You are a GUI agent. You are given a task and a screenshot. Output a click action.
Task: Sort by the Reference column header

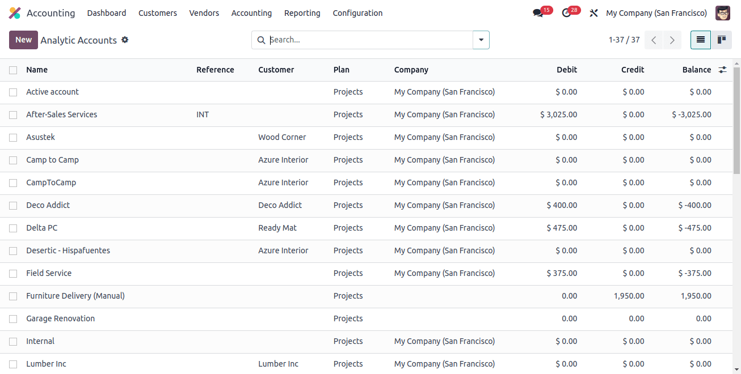(x=215, y=70)
